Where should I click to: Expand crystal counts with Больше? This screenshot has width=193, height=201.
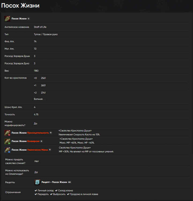tap(38, 99)
